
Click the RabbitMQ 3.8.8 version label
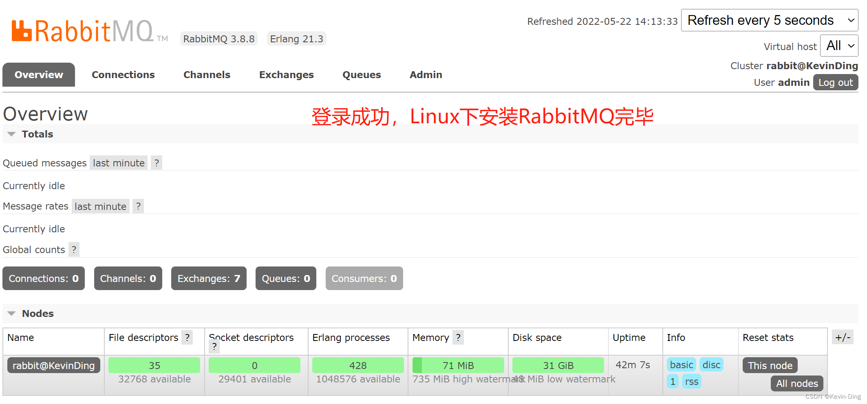coord(219,39)
